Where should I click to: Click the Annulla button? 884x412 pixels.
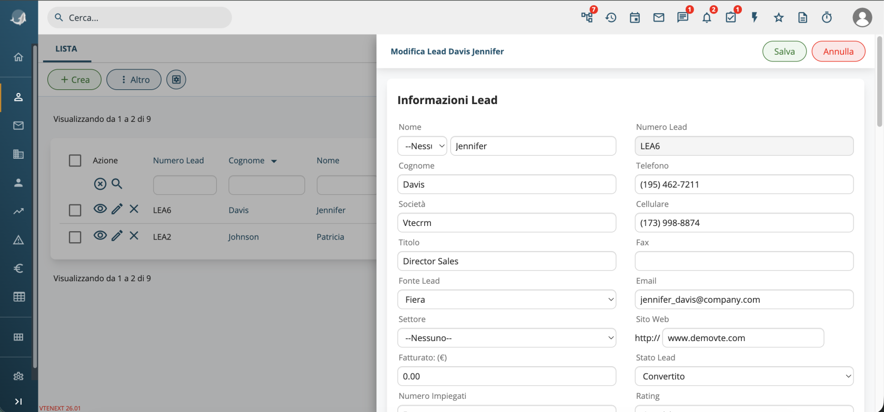838,51
